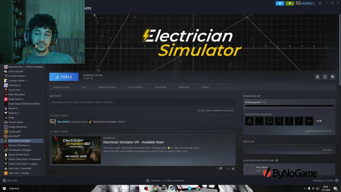
Task: Open Arkadaşlar ve Sohbet friends panel
Action: click(326, 181)
